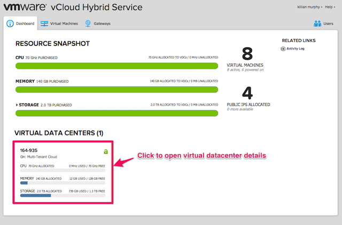Open the Dashboard tab
The width and height of the screenshot is (342, 225).
[20, 23]
